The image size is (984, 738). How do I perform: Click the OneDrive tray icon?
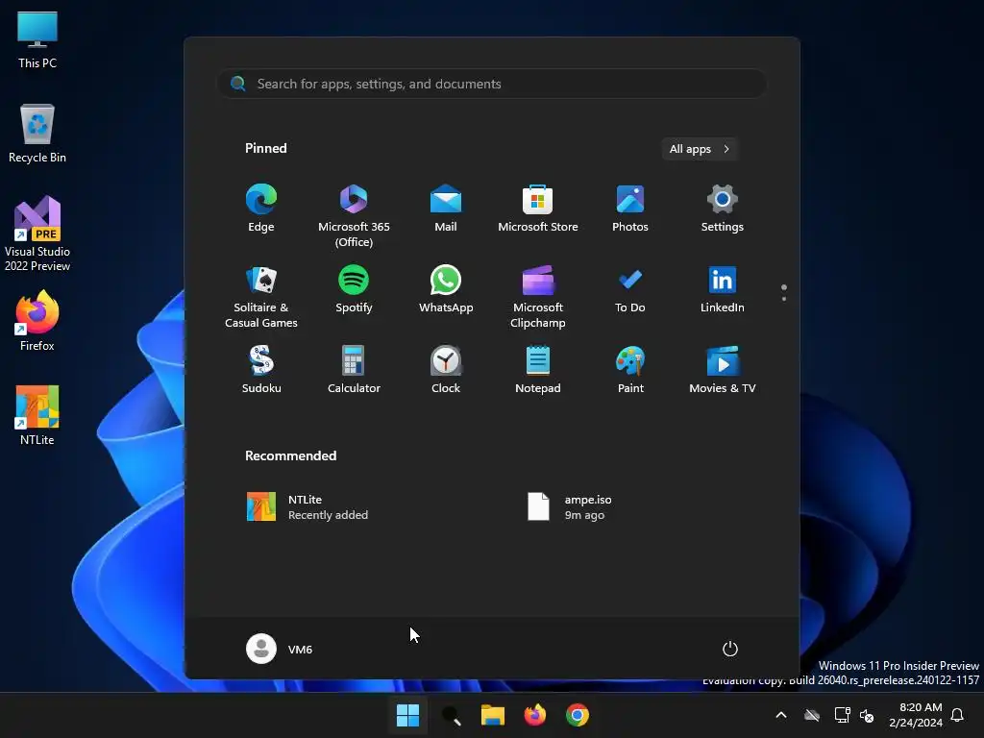click(812, 715)
